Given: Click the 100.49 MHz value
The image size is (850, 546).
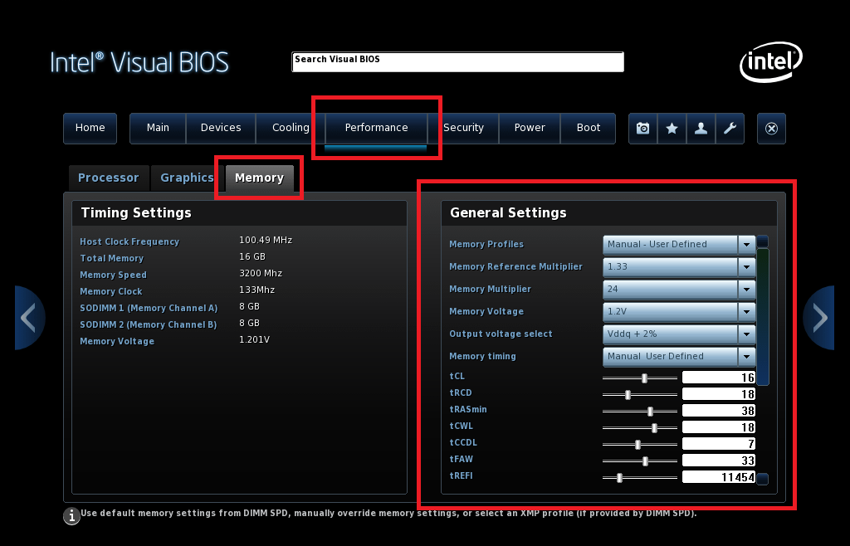Looking at the screenshot, I should 266,240.
